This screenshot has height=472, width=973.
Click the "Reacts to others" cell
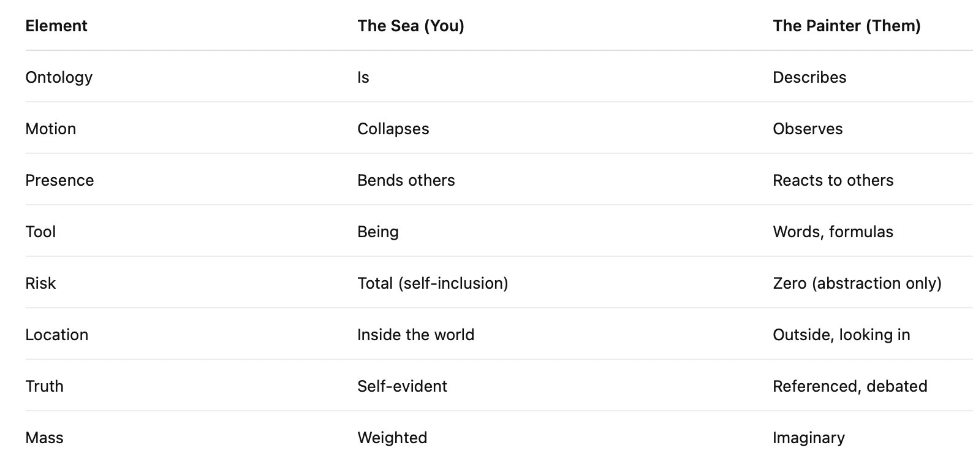833,180
